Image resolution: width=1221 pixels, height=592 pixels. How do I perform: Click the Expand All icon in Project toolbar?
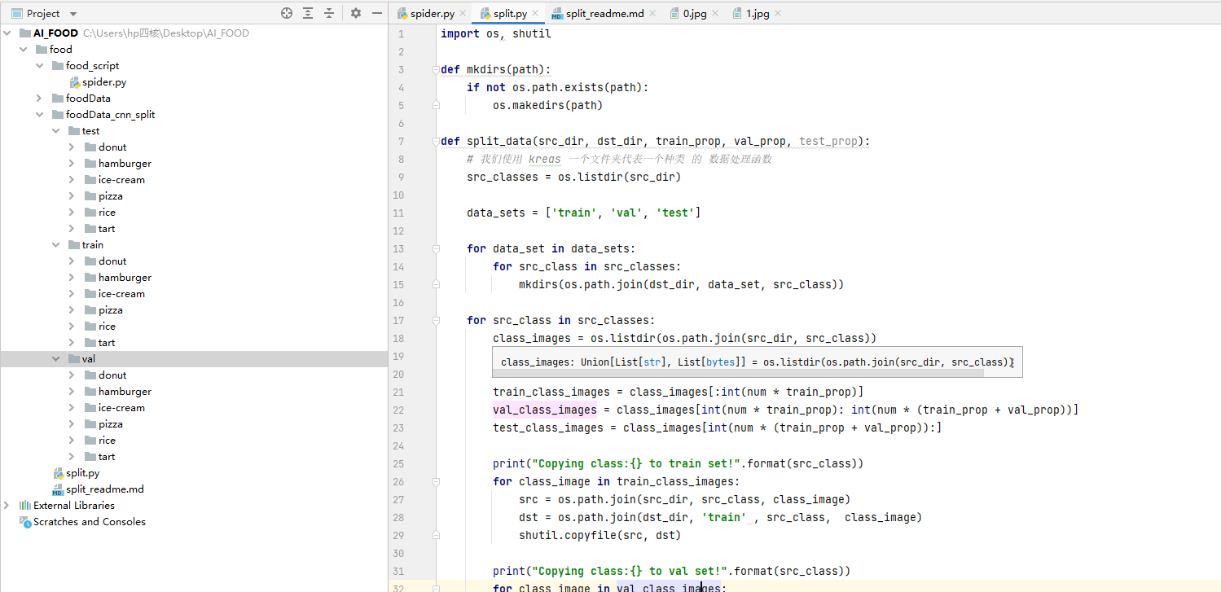[308, 13]
